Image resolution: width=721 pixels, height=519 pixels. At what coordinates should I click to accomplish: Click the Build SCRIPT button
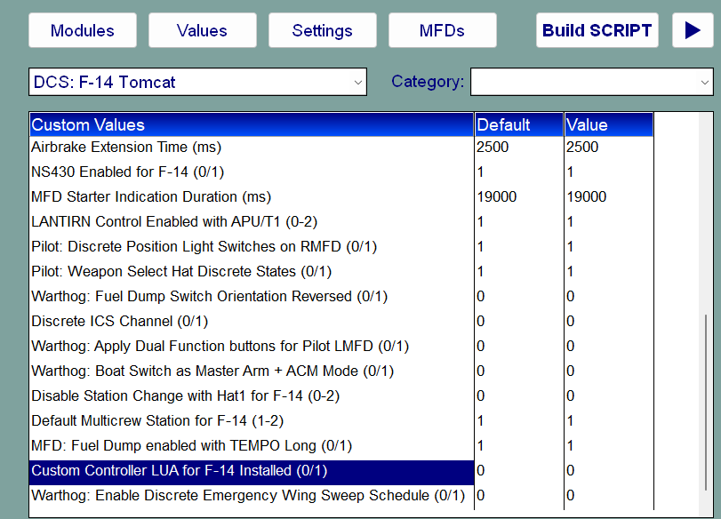tap(597, 30)
